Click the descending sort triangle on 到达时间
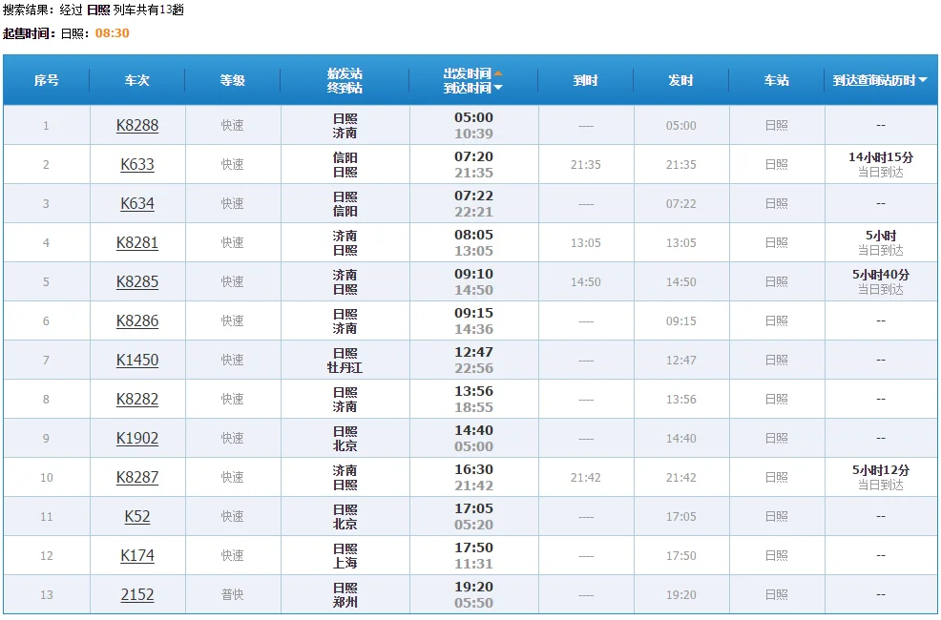 pyautogui.click(x=498, y=88)
